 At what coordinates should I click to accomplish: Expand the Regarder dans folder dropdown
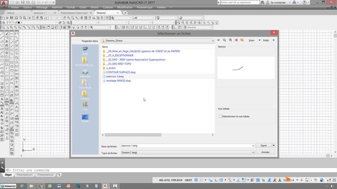pos(213,41)
